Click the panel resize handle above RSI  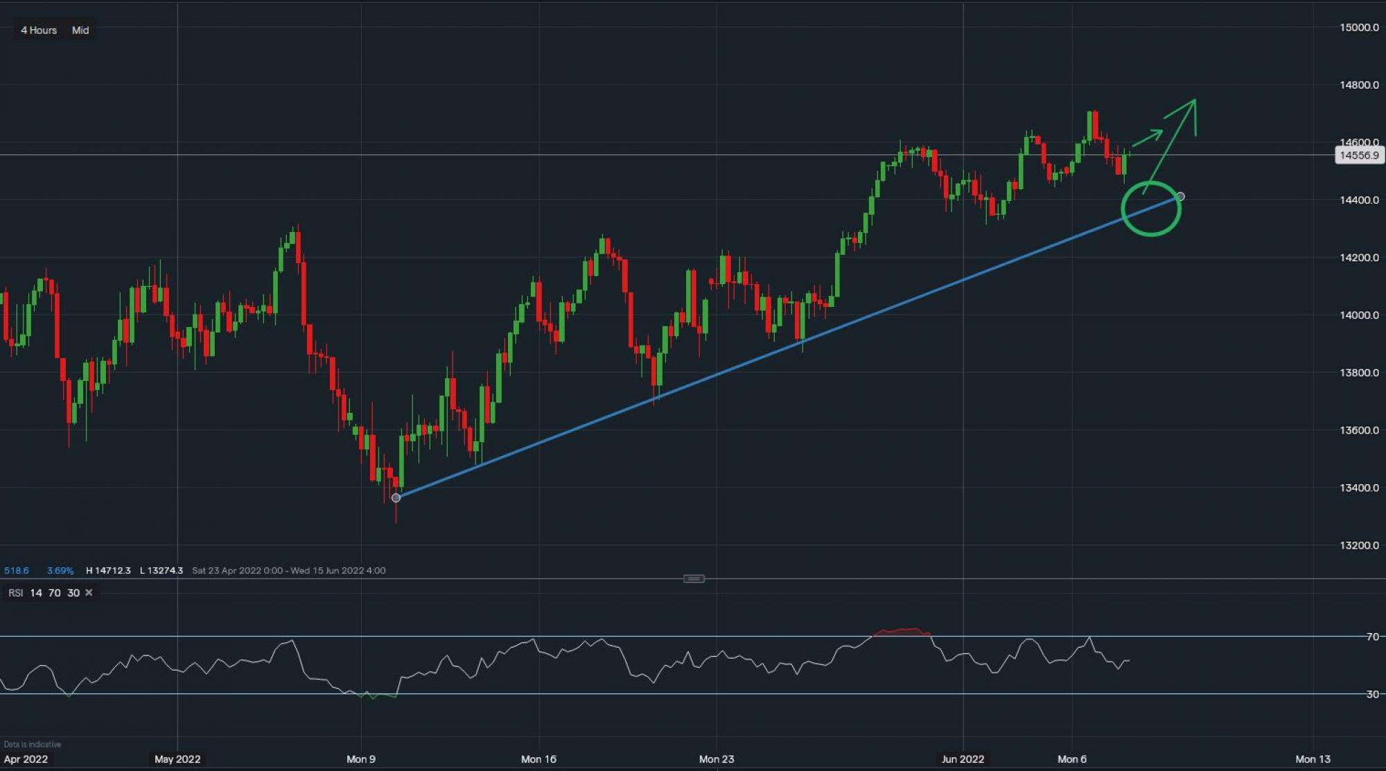coord(694,578)
